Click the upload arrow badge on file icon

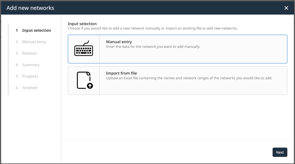tap(90, 86)
